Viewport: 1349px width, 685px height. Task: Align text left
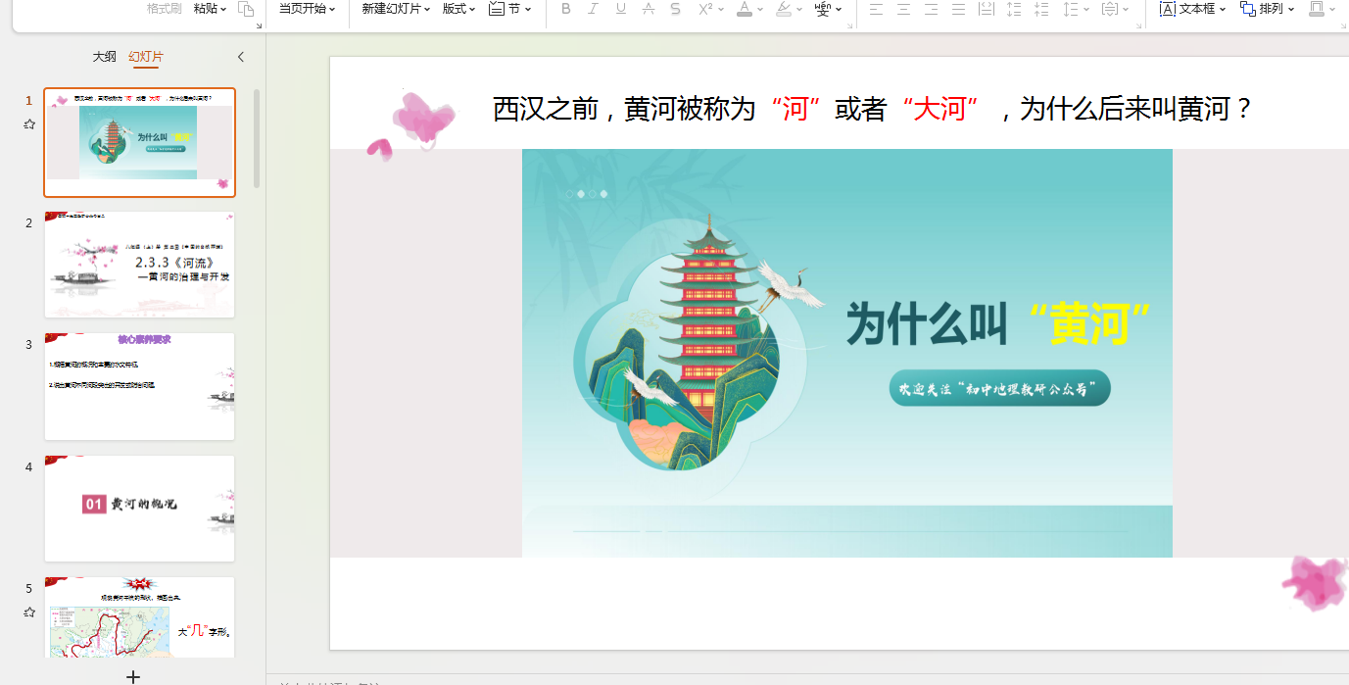(x=876, y=9)
